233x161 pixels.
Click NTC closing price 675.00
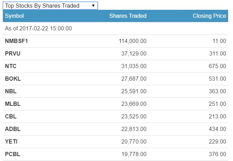[217, 66]
